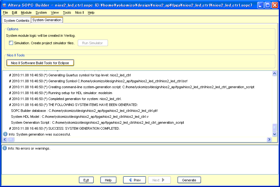Click the log scroll up arrow
The height and width of the screenshot is (187, 280).
click(274, 73)
